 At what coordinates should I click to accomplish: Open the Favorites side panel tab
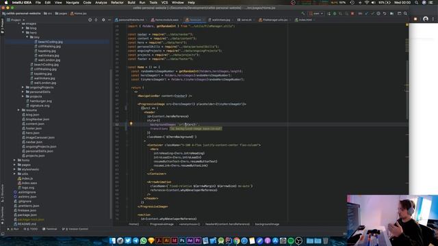(x=2, y=215)
